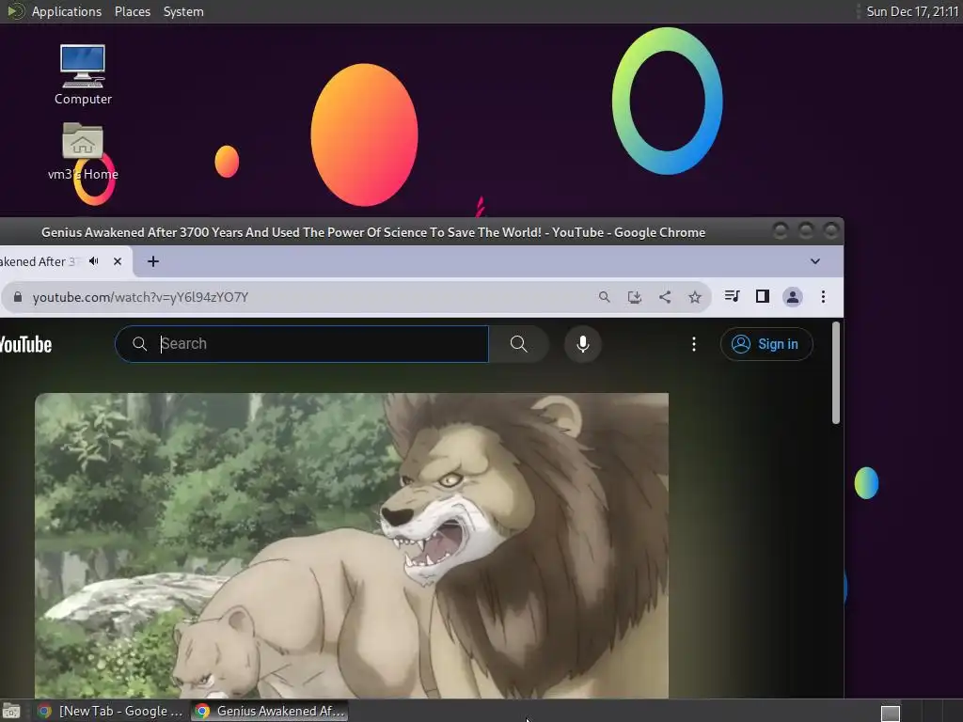This screenshot has width=963, height=722.
Task: Switch to New Tab - Google taskbar window
Action: [x=110, y=711]
